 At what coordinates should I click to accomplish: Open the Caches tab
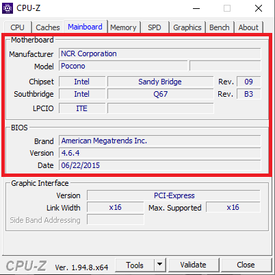pos(48,27)
